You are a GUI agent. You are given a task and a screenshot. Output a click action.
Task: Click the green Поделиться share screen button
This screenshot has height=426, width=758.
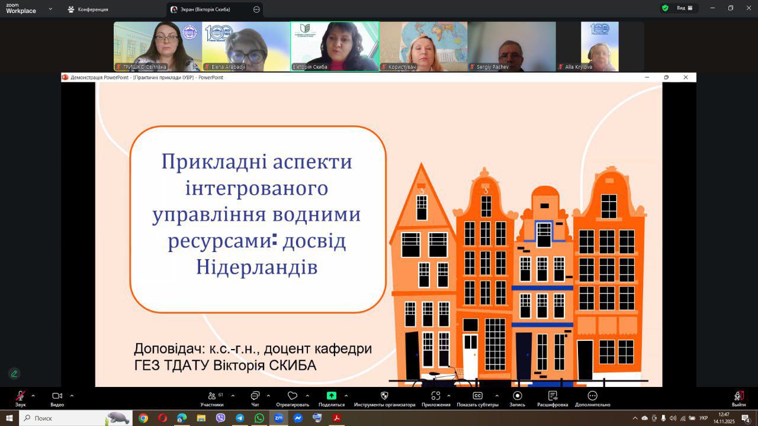click(332, 399)
